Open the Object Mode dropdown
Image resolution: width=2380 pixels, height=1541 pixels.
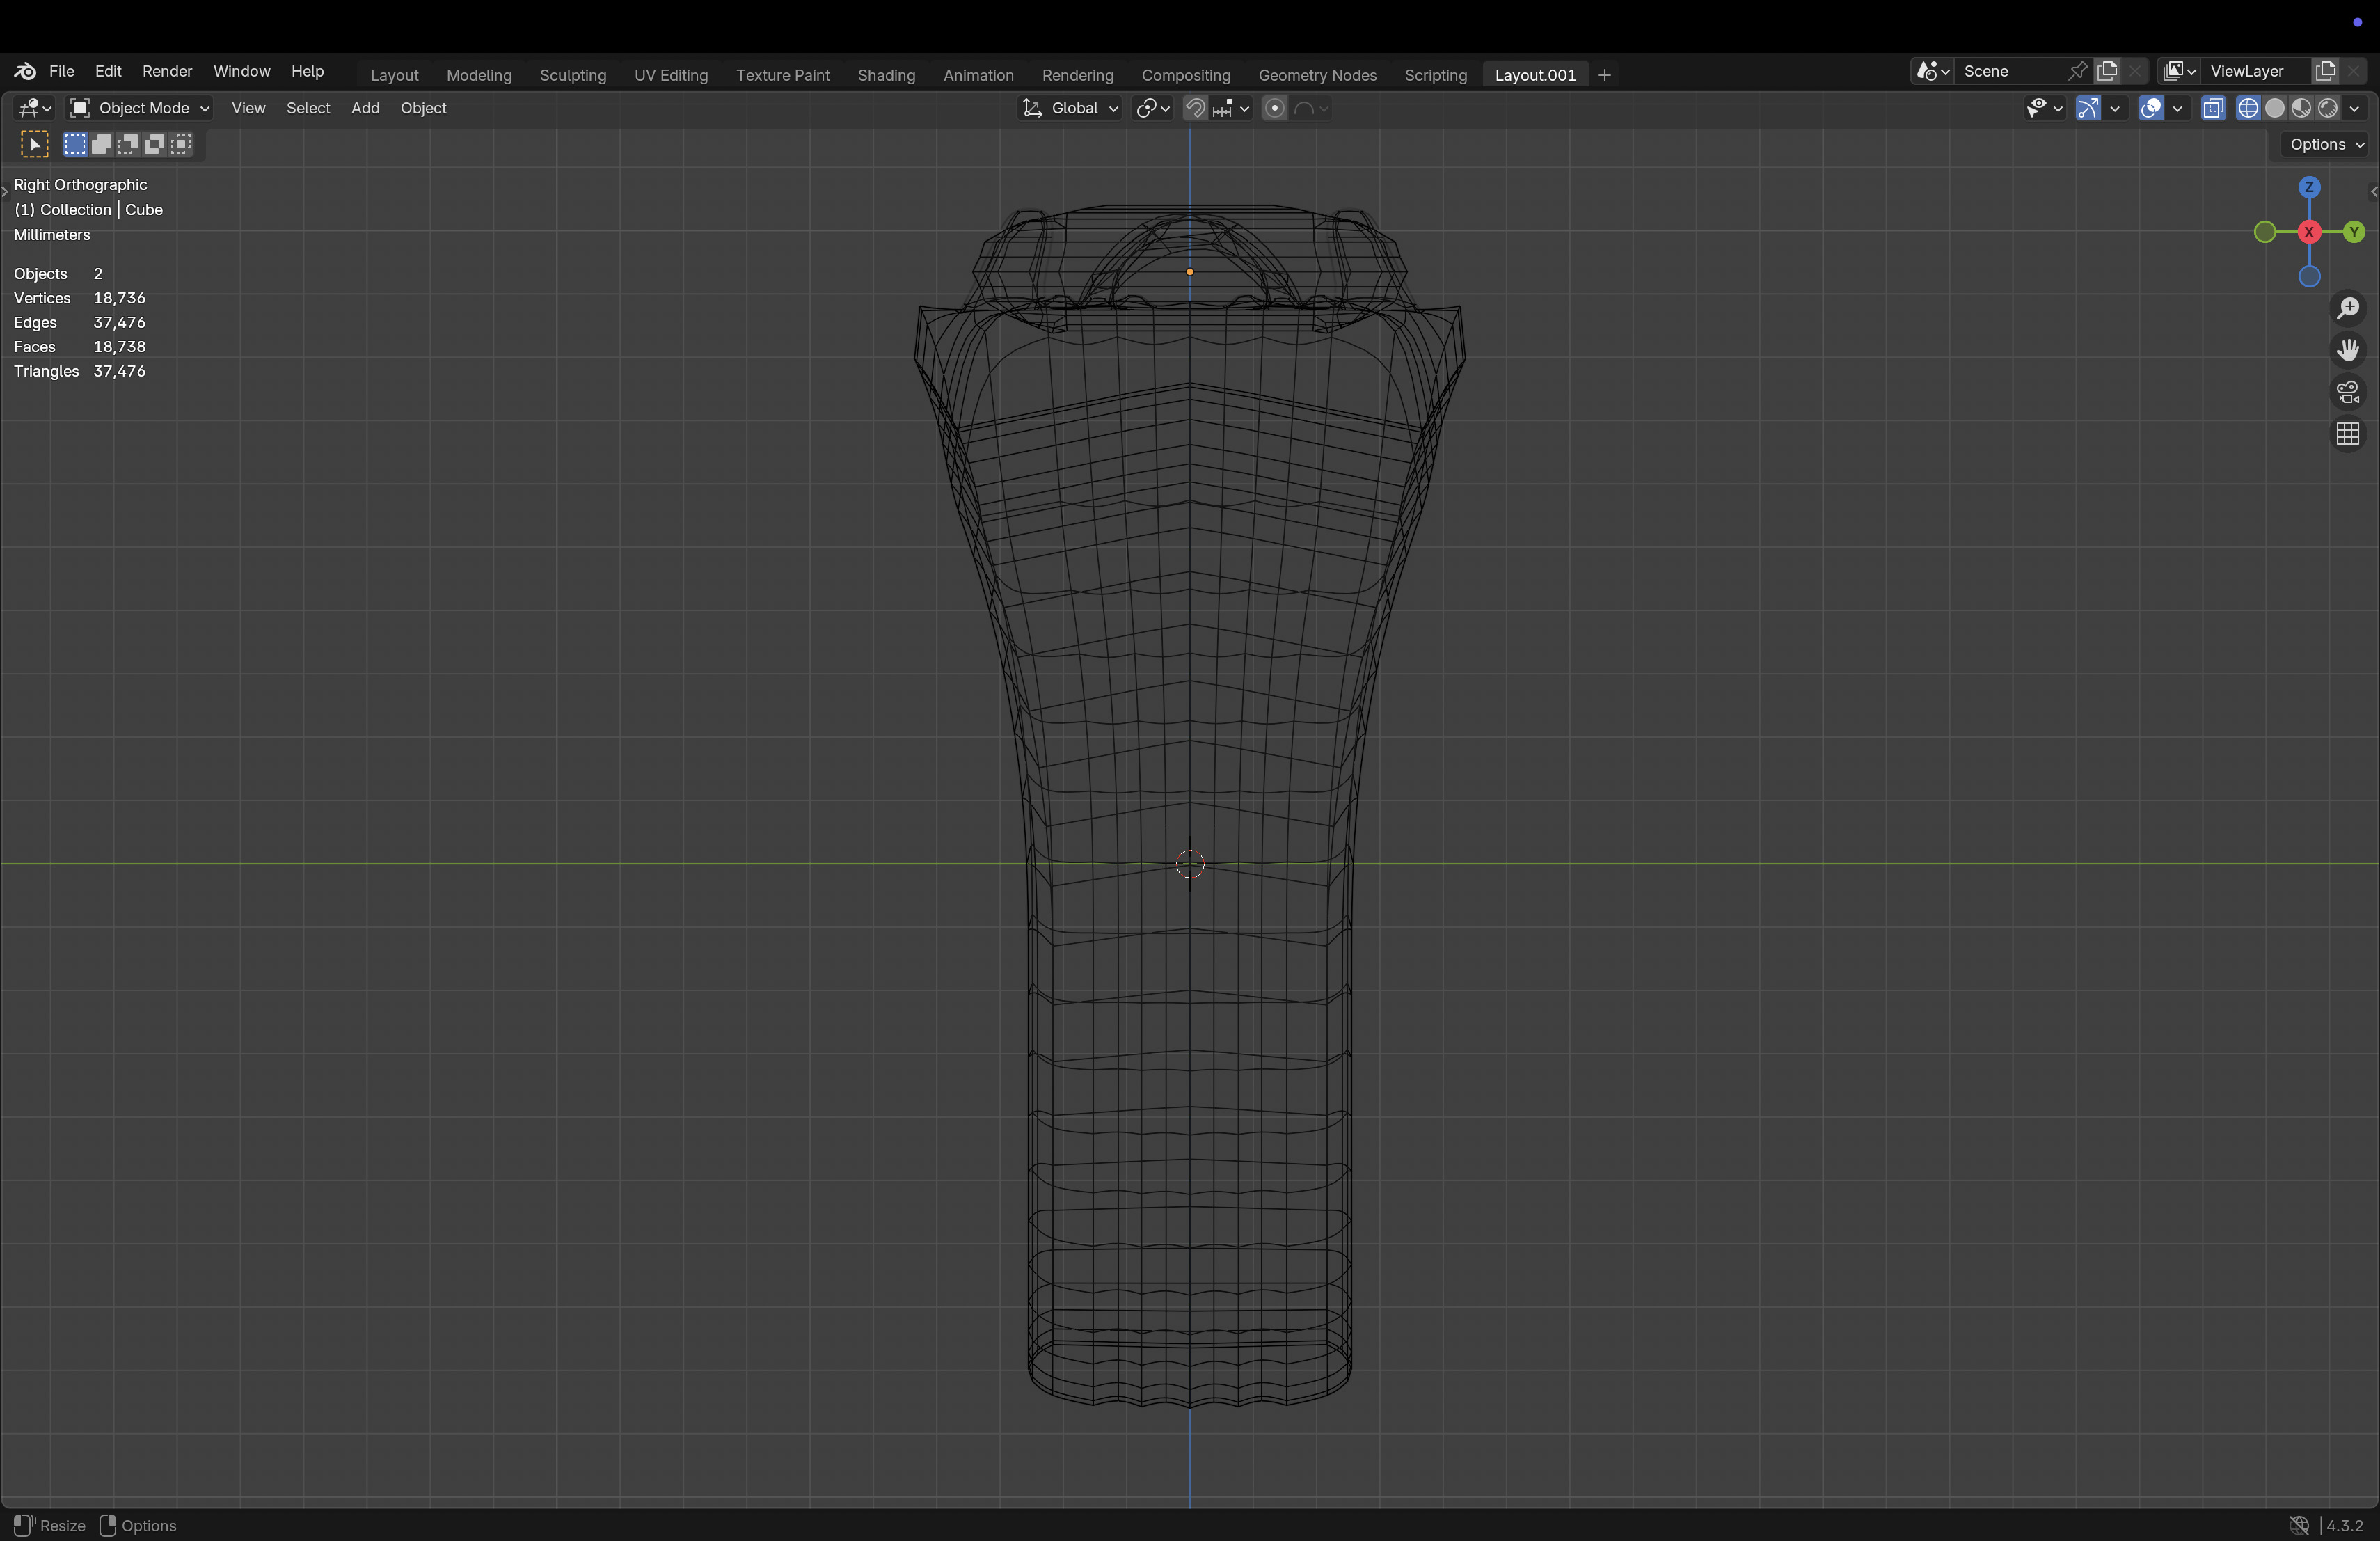139,108
